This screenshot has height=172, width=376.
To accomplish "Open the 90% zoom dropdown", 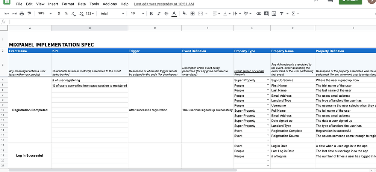I will tap(45, 13).
